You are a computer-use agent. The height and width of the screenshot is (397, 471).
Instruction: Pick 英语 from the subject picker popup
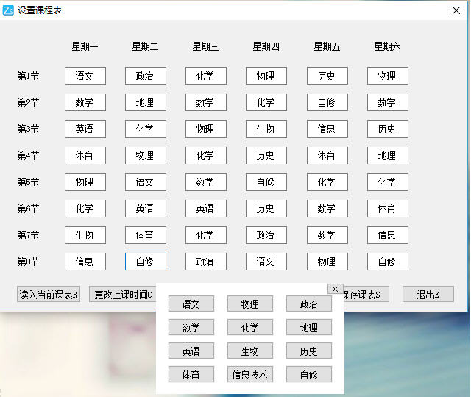click(x=191, y=351)
